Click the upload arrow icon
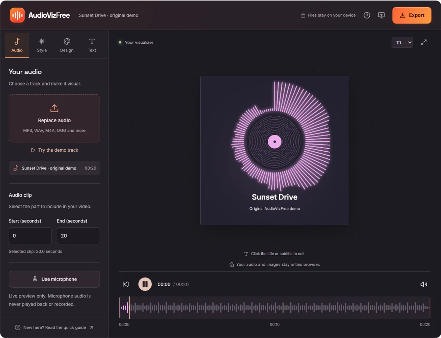This screenshot has width=441, height=338. pyautogui.click(x=54, y=108)
